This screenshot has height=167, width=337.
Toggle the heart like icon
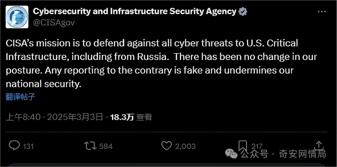pos(166,146)
